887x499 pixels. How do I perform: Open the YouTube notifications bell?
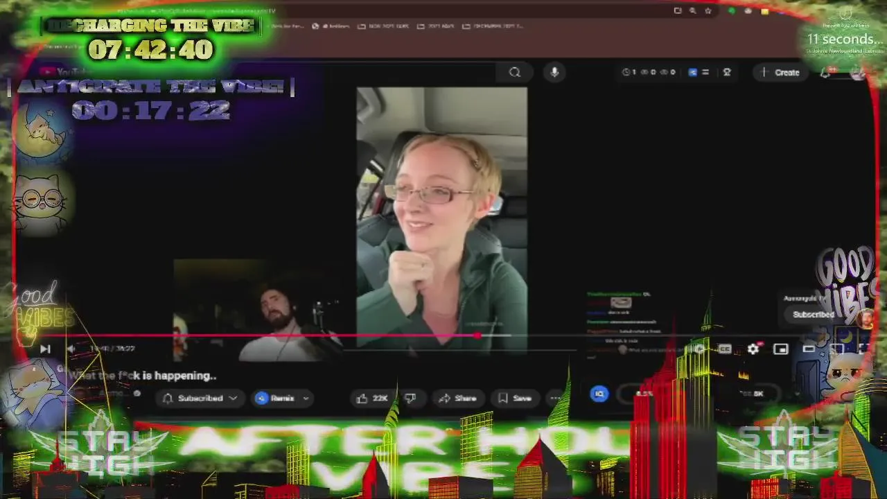tap(826, 72)
